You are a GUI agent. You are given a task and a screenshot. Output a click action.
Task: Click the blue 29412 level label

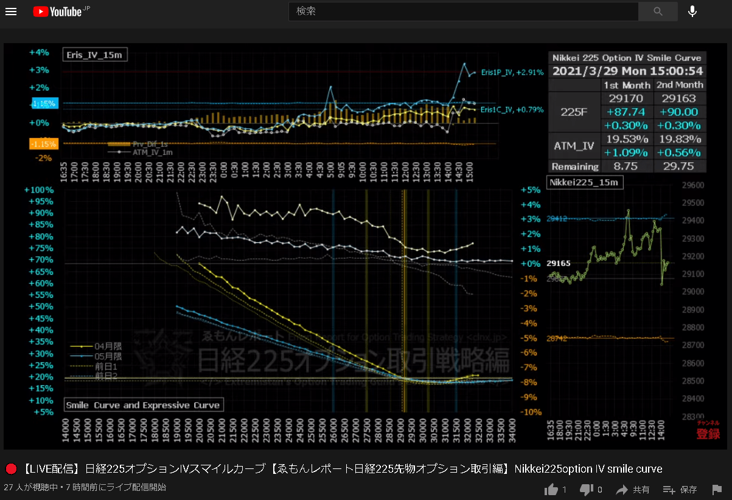(x=557, y=218)
